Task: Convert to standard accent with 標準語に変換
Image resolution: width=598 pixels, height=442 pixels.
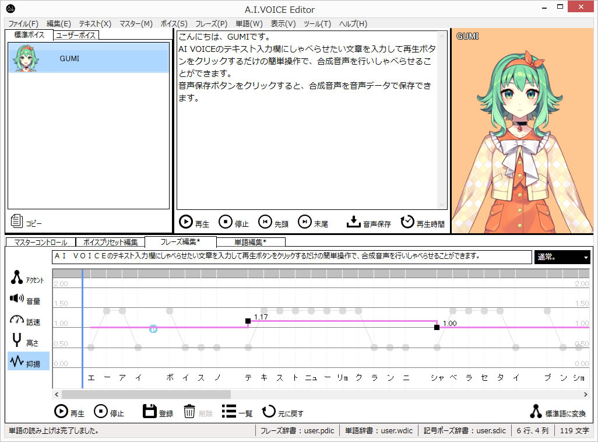Action: pos(558,412)
